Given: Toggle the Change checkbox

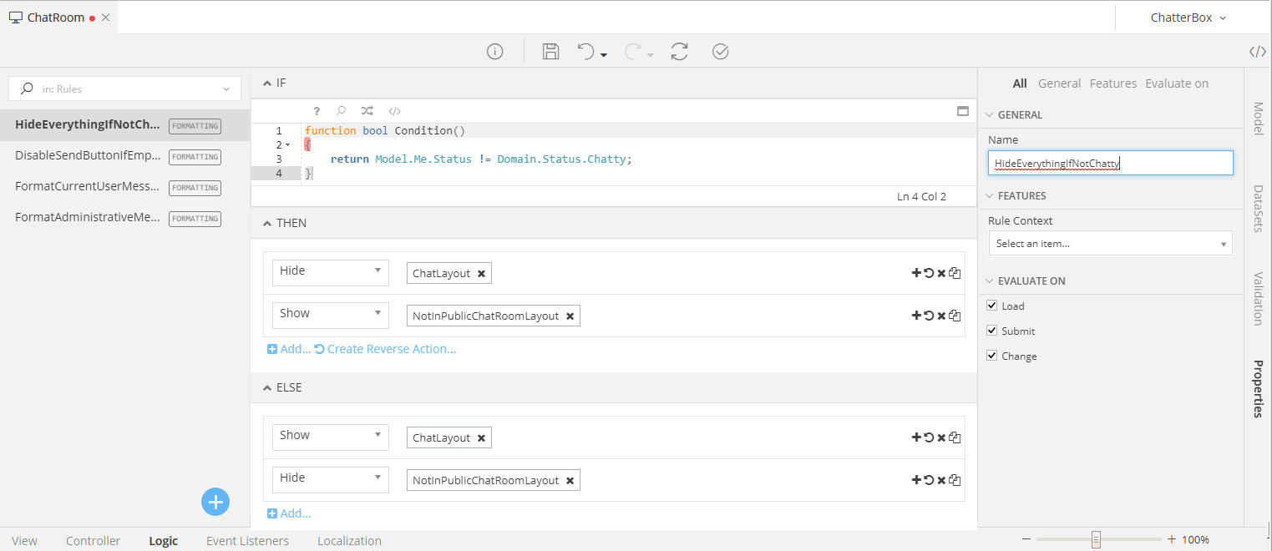Looking at the screenshot, I should [x=992, y=356].
